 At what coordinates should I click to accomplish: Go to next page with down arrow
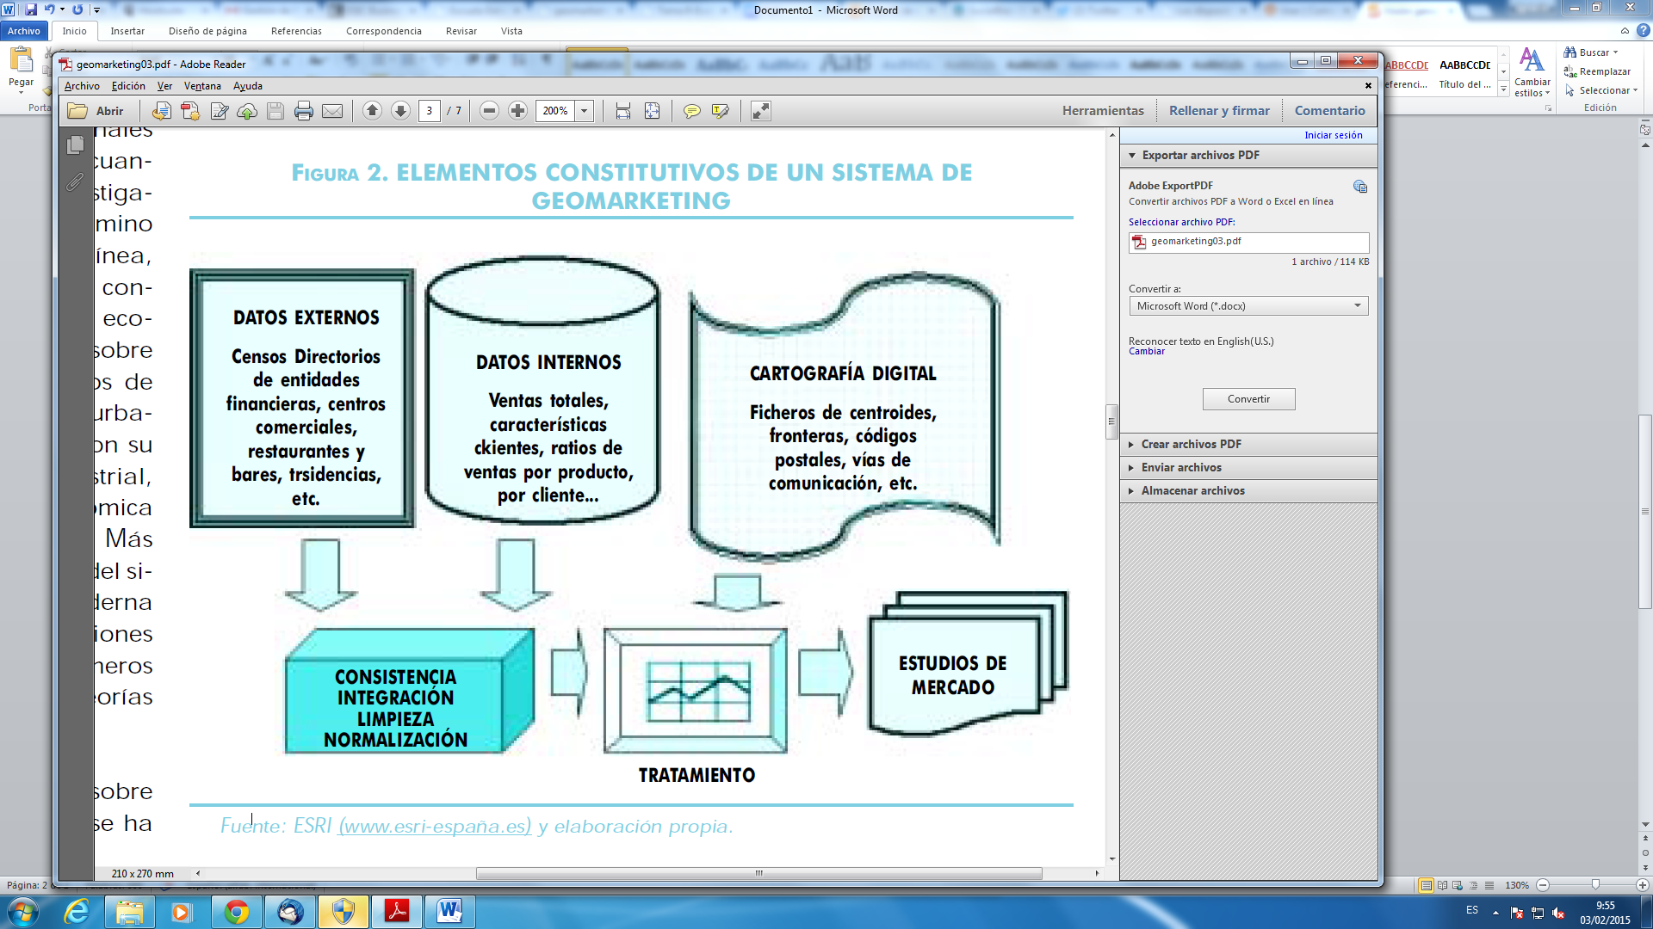point(400,111)
